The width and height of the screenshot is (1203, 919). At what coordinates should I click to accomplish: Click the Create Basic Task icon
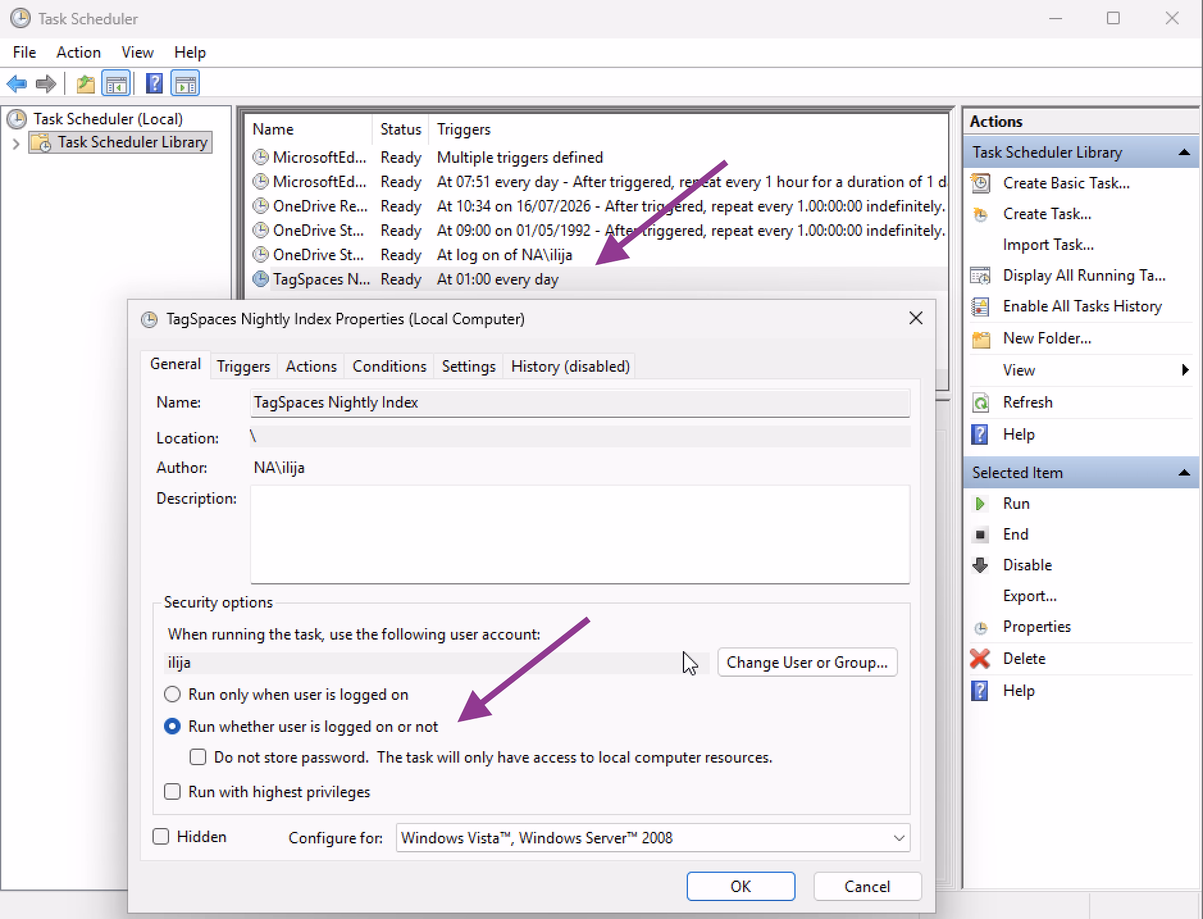(x=981, y=183)
